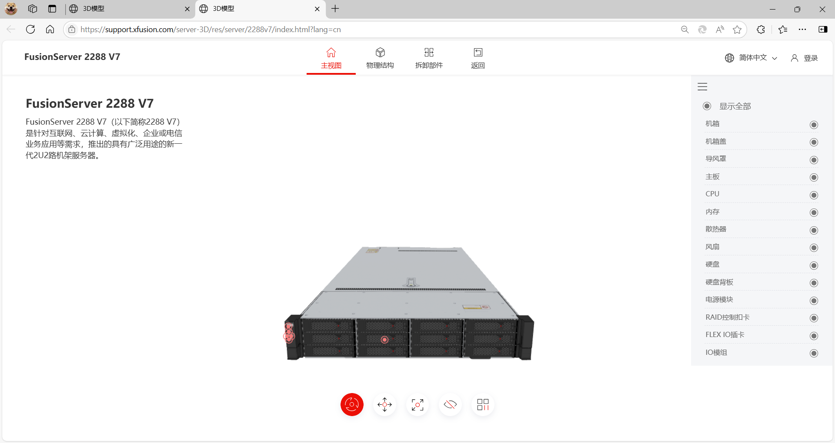Toggle the hide parts eye icon

450,405
